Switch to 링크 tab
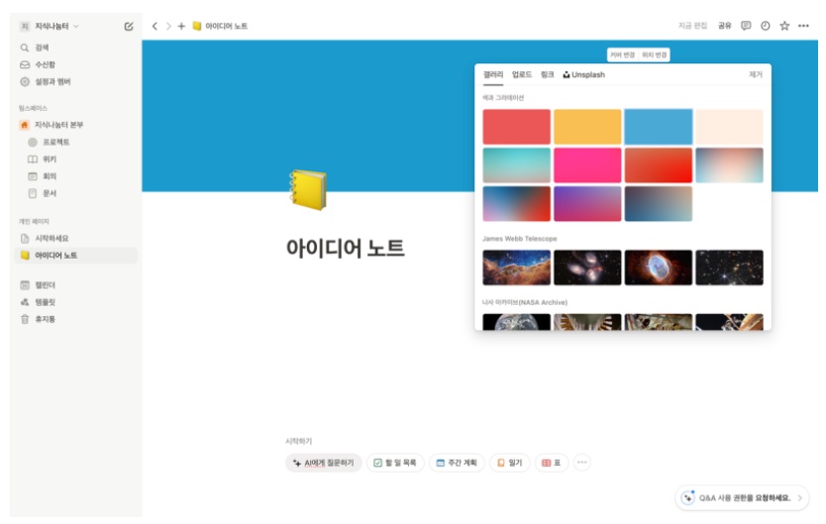This screenshot has width=826, height=524. [x=548, y=74]
